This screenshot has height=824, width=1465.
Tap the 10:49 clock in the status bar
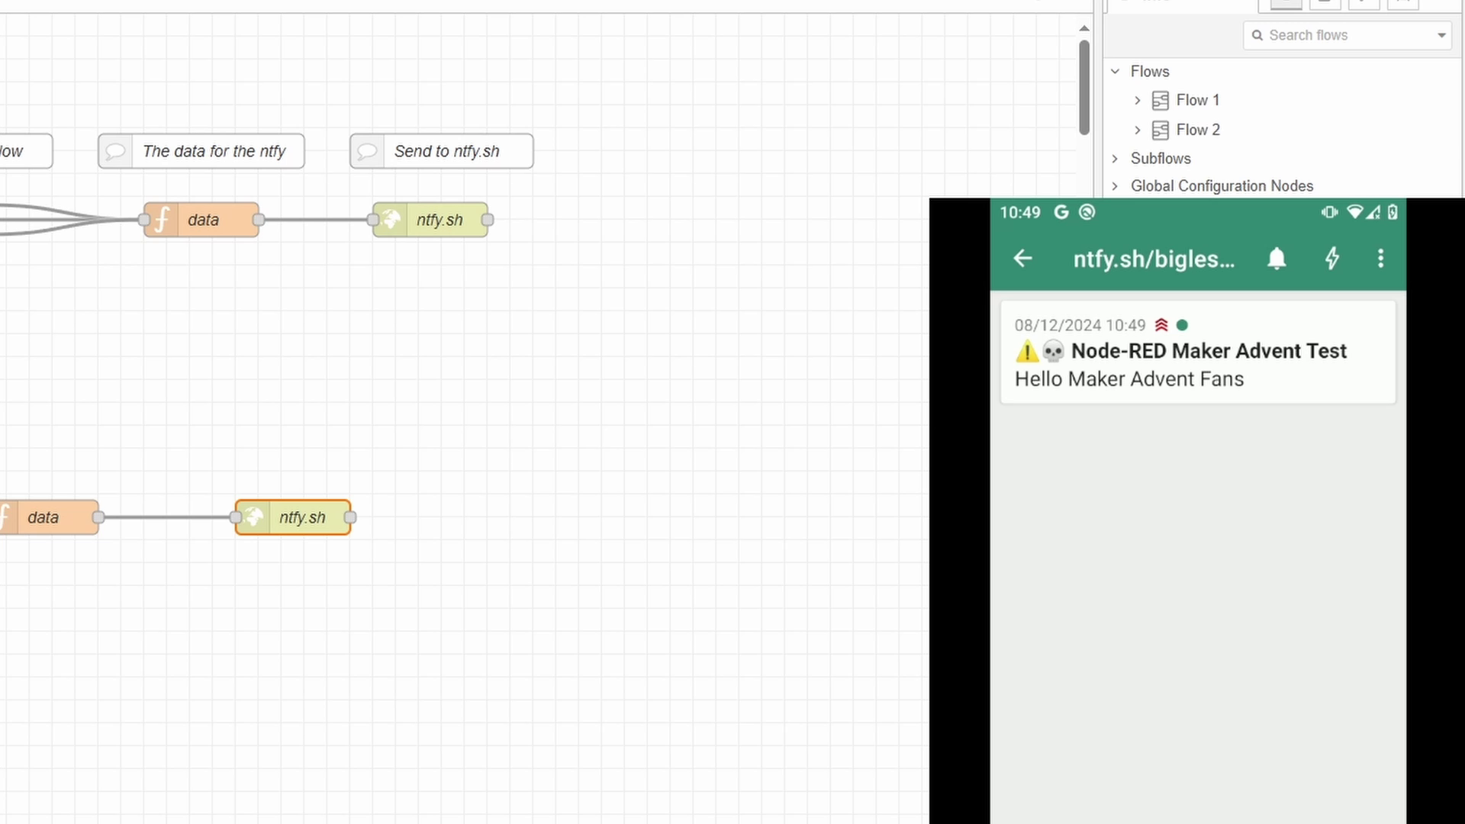[x=1020, y=212]
